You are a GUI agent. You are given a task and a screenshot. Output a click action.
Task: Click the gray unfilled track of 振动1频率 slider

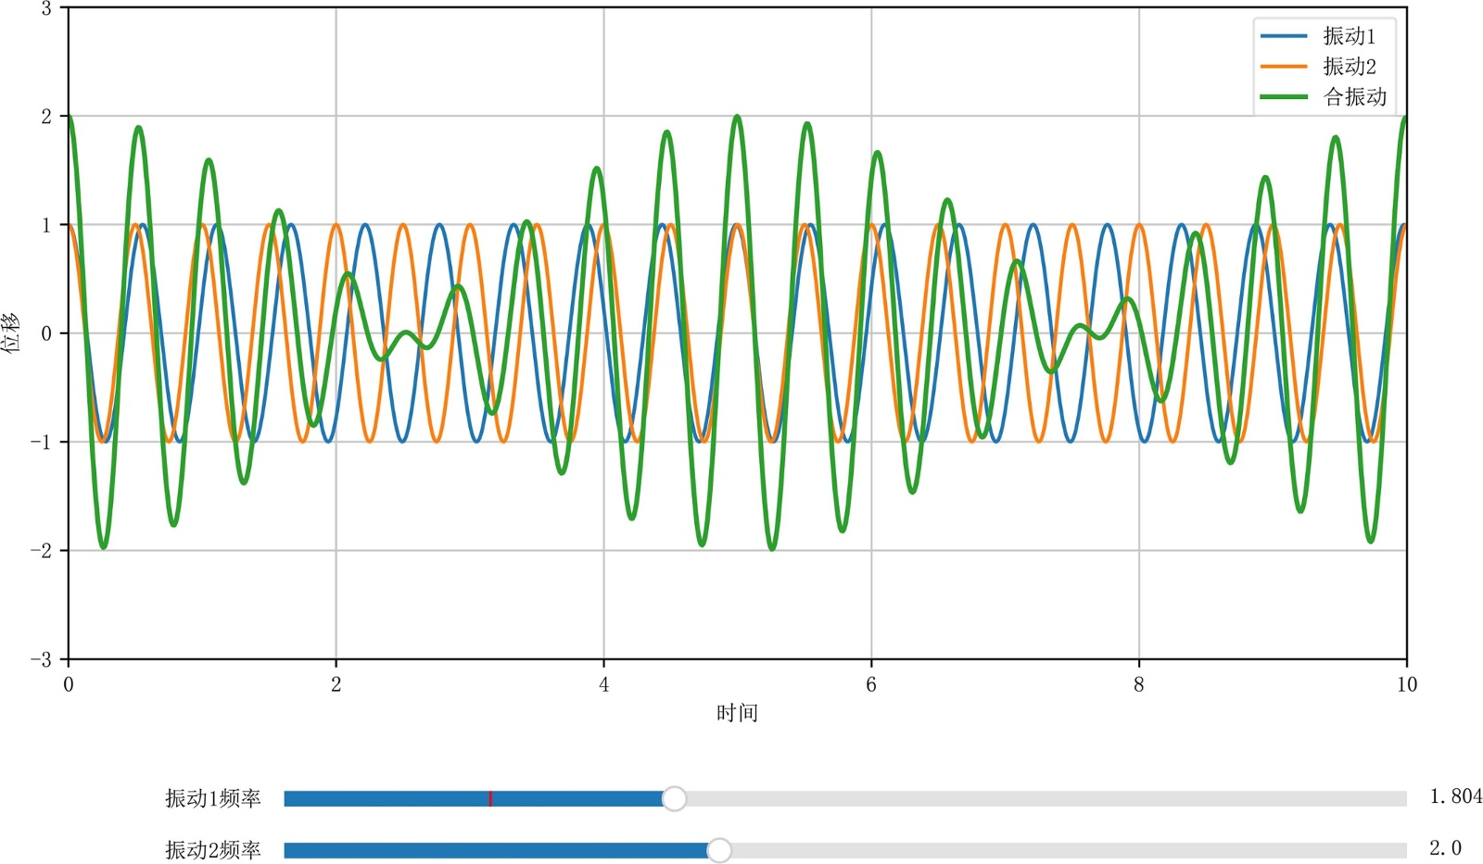(1038, 799)
